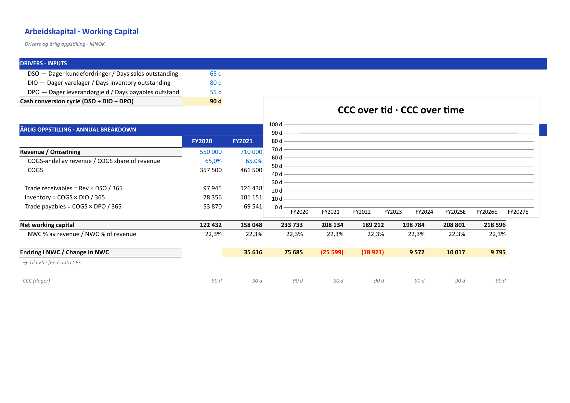Click 'ÅRLIG OPPSTILLING · ANNUAL BREAKDOWN' header
Screen dimensions: 570x403
(78, 130)
